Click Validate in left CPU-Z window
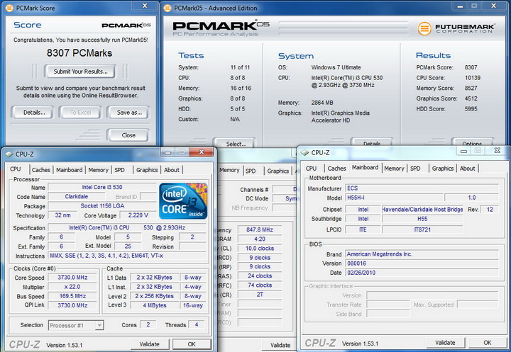This screenshot has height=352, width=511. [x=150, y=344]
